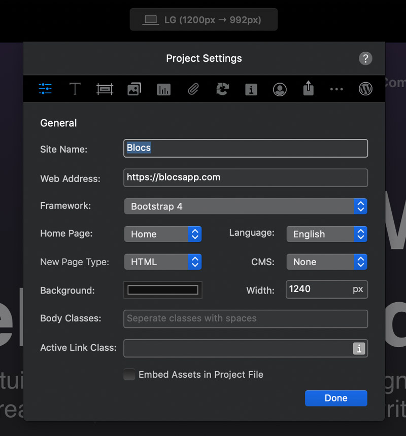Click the Project Settings title text

click(x=204, y=58)
